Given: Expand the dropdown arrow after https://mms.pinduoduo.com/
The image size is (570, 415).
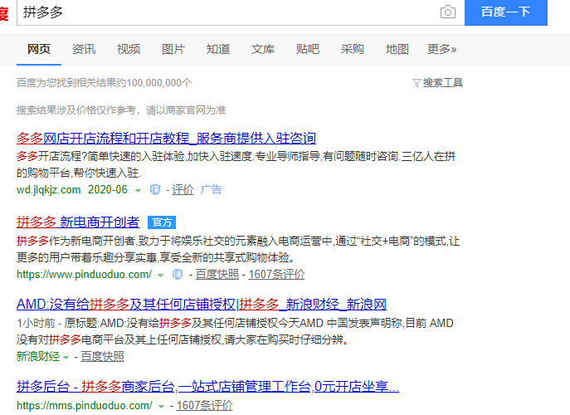Looking at the screenshot, I should 162,407.
